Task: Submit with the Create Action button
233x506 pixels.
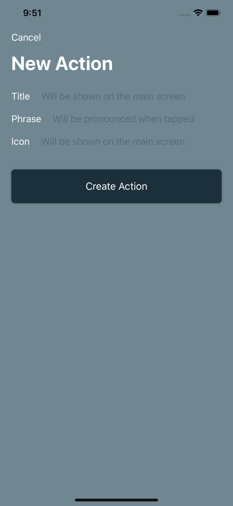Action: pyautogui.click(x=116, y=186)
